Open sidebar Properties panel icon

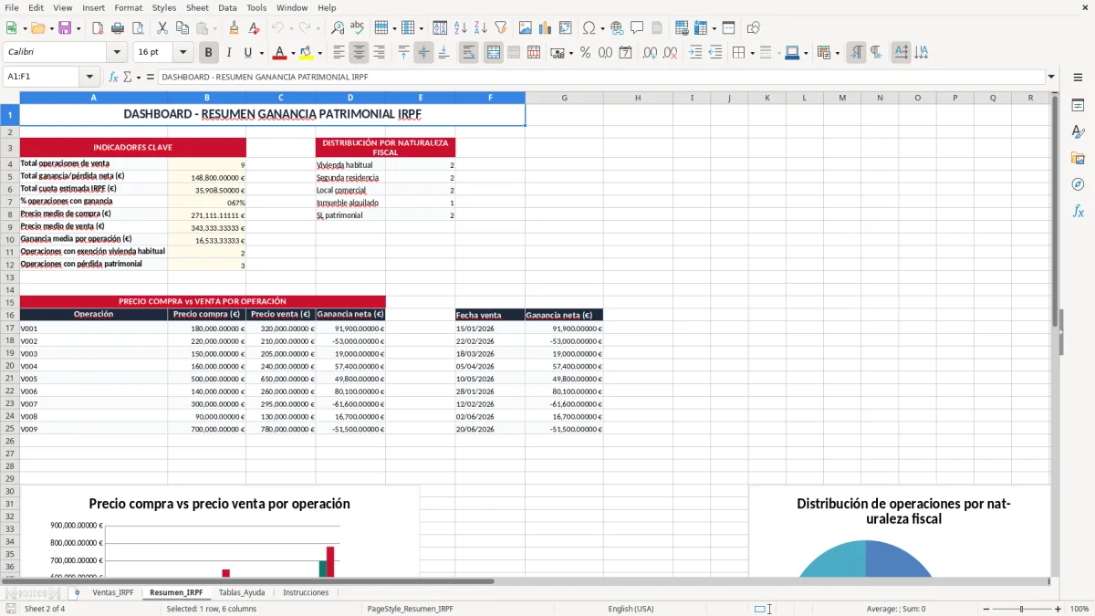coord(1078,105)
